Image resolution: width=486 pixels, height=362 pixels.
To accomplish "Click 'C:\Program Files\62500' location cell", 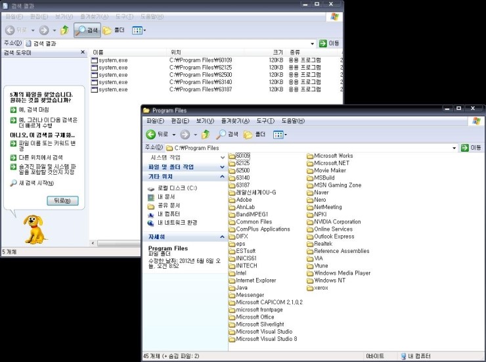I will point(200,75).
